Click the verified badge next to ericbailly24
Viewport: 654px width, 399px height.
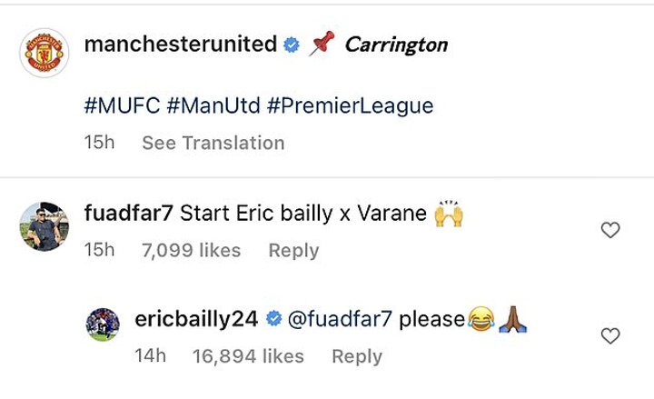click(272, 319)
